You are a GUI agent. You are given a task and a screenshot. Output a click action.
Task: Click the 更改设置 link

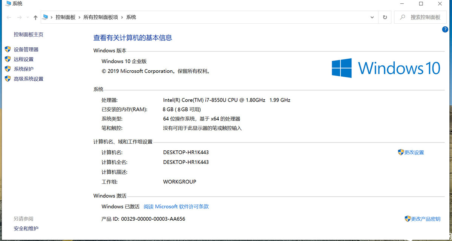click(414, 152)
